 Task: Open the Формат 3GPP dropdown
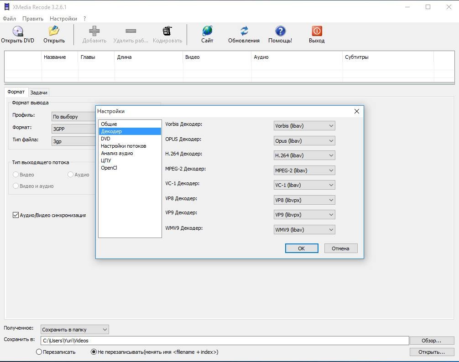(73, 129)
